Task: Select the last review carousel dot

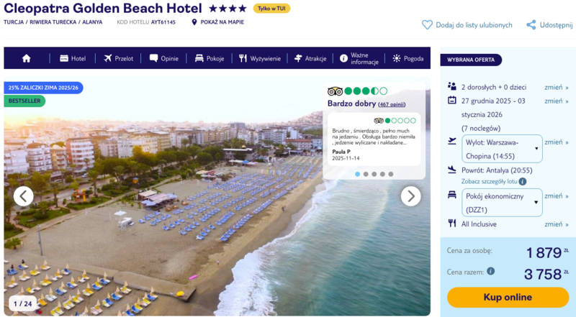Action: 391,174
